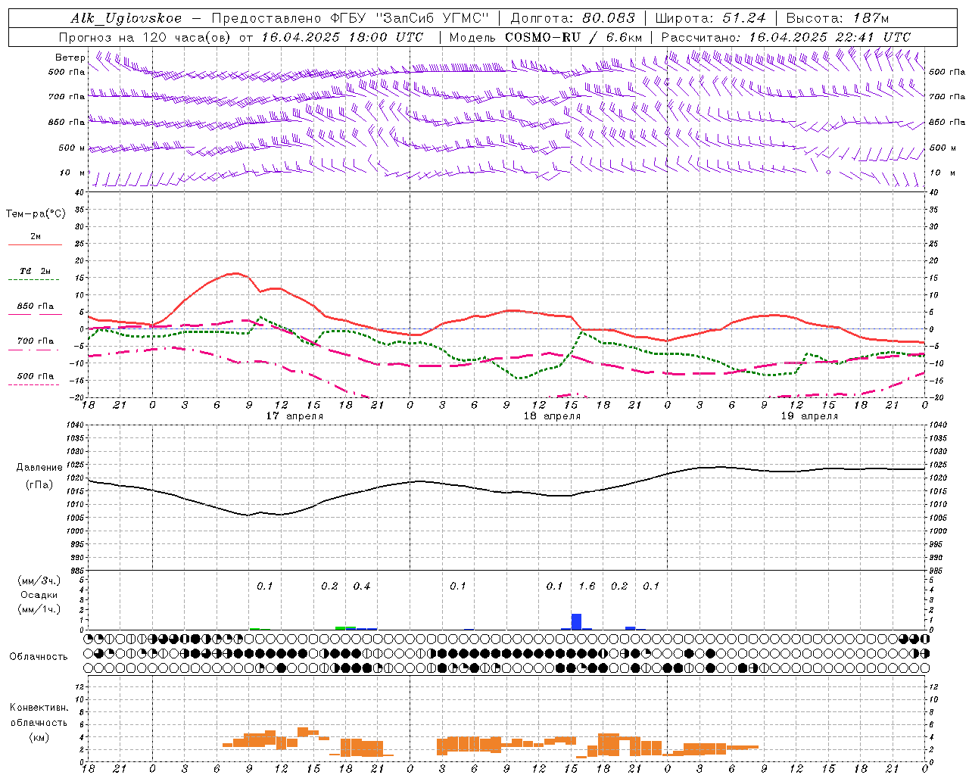
Task: Click the Давление pressure panel label
Action: pyautogui.click(x=39, y=468)
